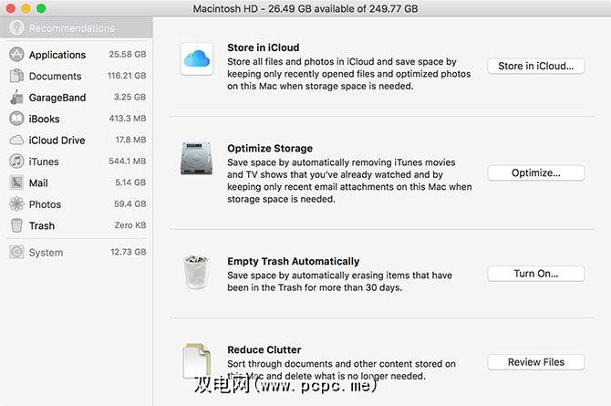Click the hard drive icon for Optimize Storage
611x406 pixels.
click(196, 158)
